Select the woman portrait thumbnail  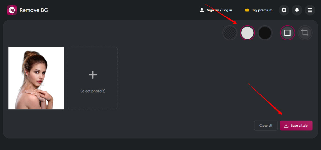36,78
